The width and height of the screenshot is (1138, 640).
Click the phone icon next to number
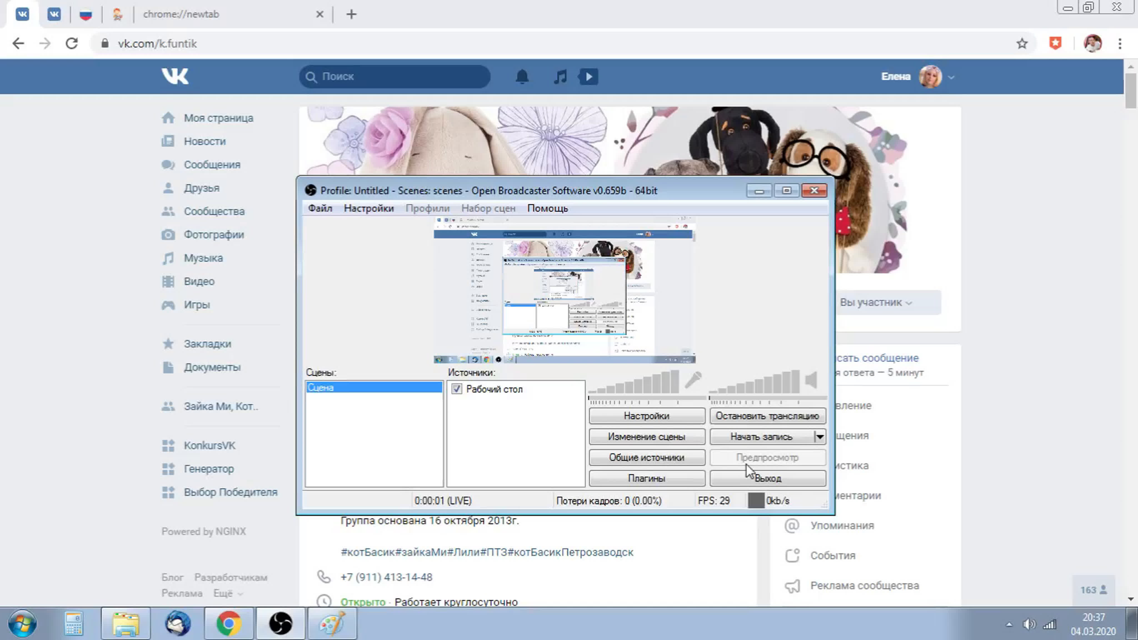point(324,577)
